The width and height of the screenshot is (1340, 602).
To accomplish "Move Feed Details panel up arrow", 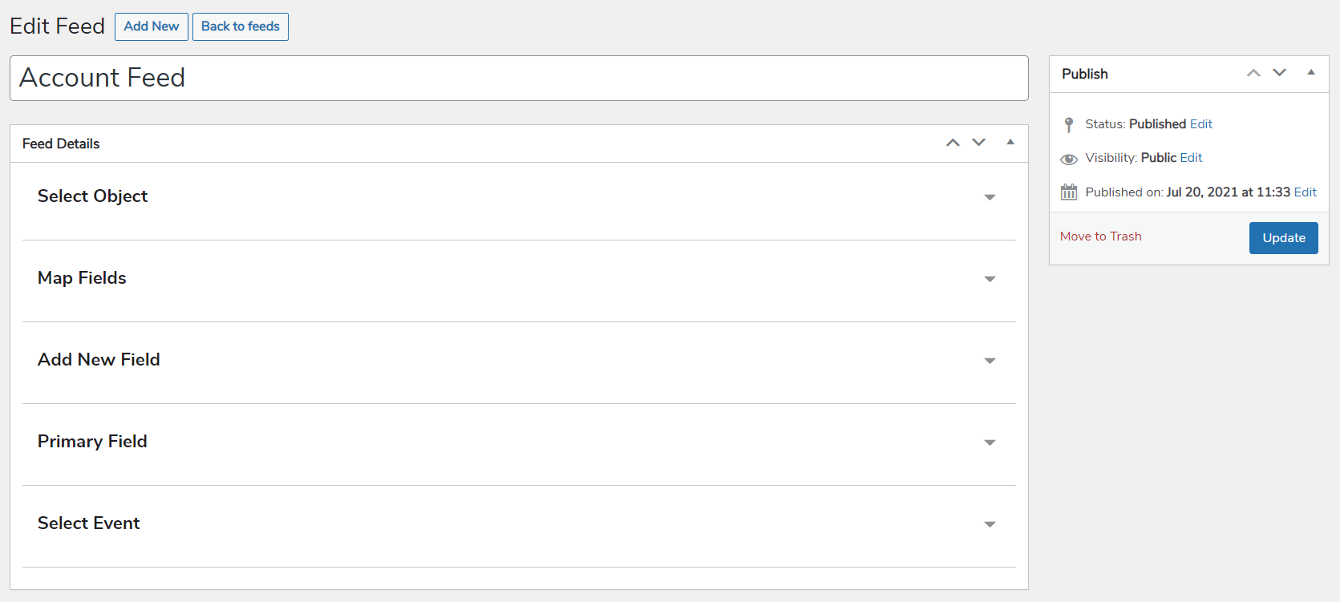I will pyautogui.click(x=953, y=143).
